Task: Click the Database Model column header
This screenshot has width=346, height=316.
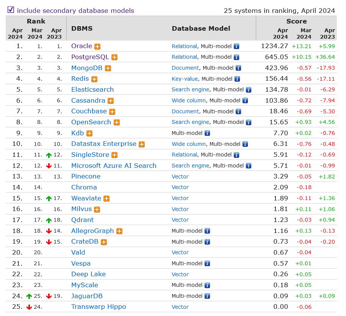Action: coord(201,28)
